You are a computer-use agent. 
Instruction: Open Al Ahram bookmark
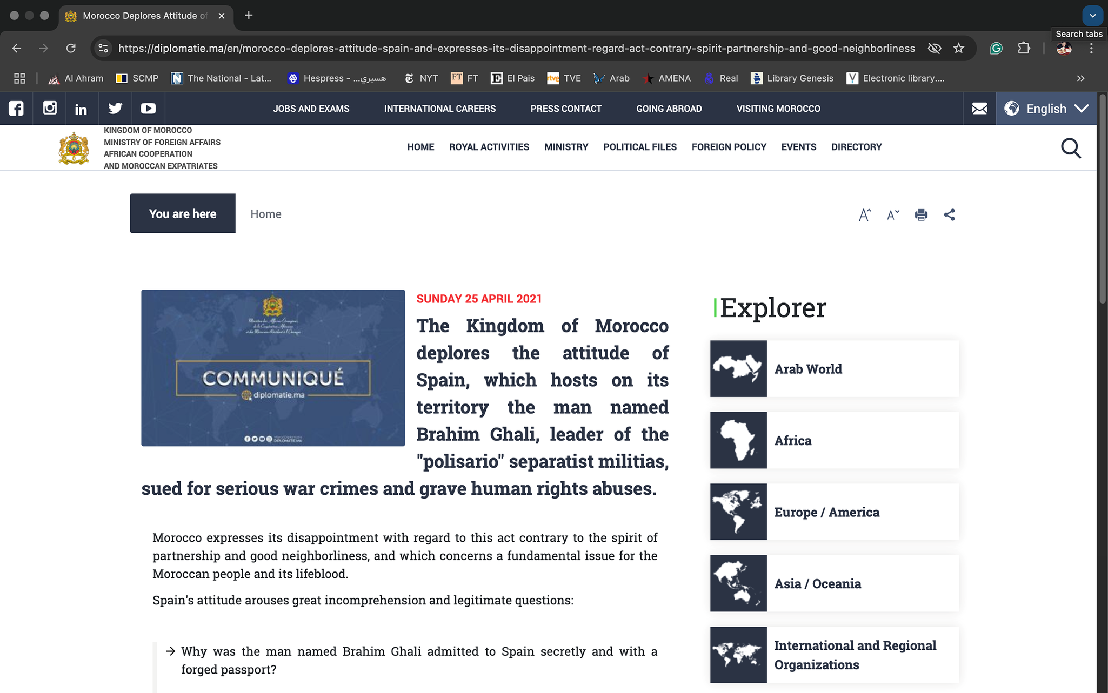76,78
